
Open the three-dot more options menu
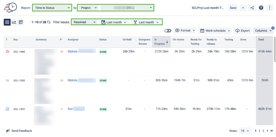click(x=270, y=8)
